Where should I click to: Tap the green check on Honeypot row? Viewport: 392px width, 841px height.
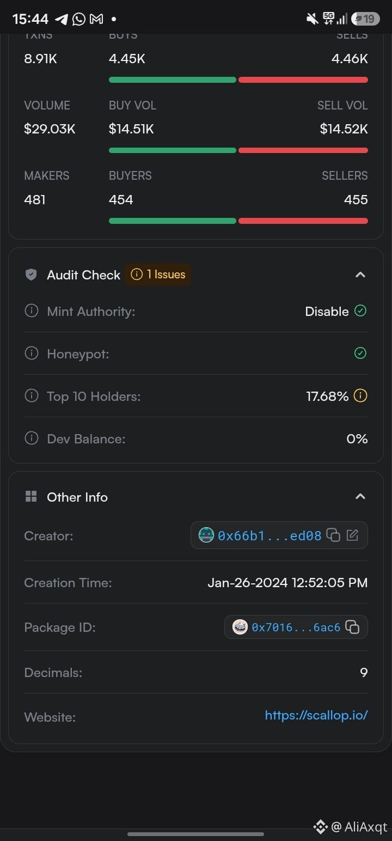tap(360, 354)
